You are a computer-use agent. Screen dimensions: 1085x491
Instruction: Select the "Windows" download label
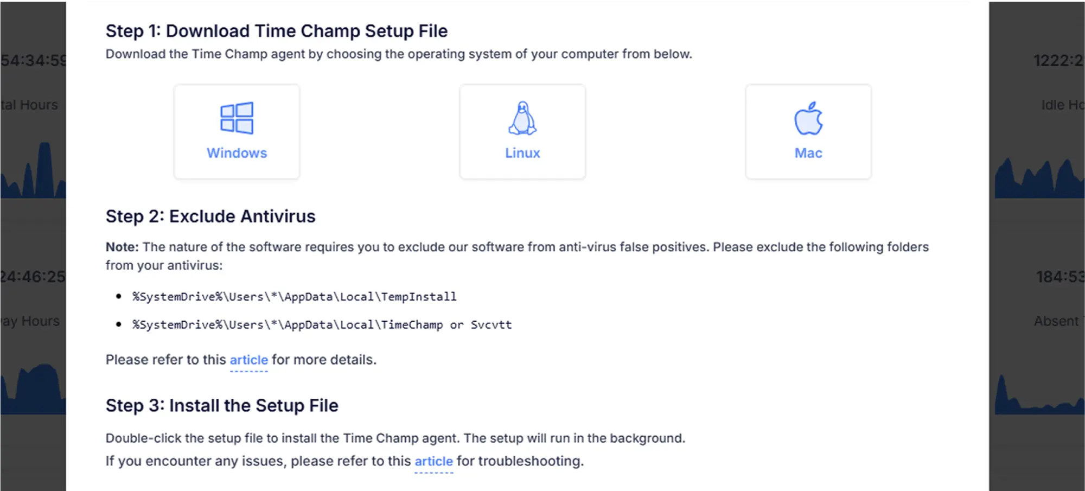pos(237,153)
